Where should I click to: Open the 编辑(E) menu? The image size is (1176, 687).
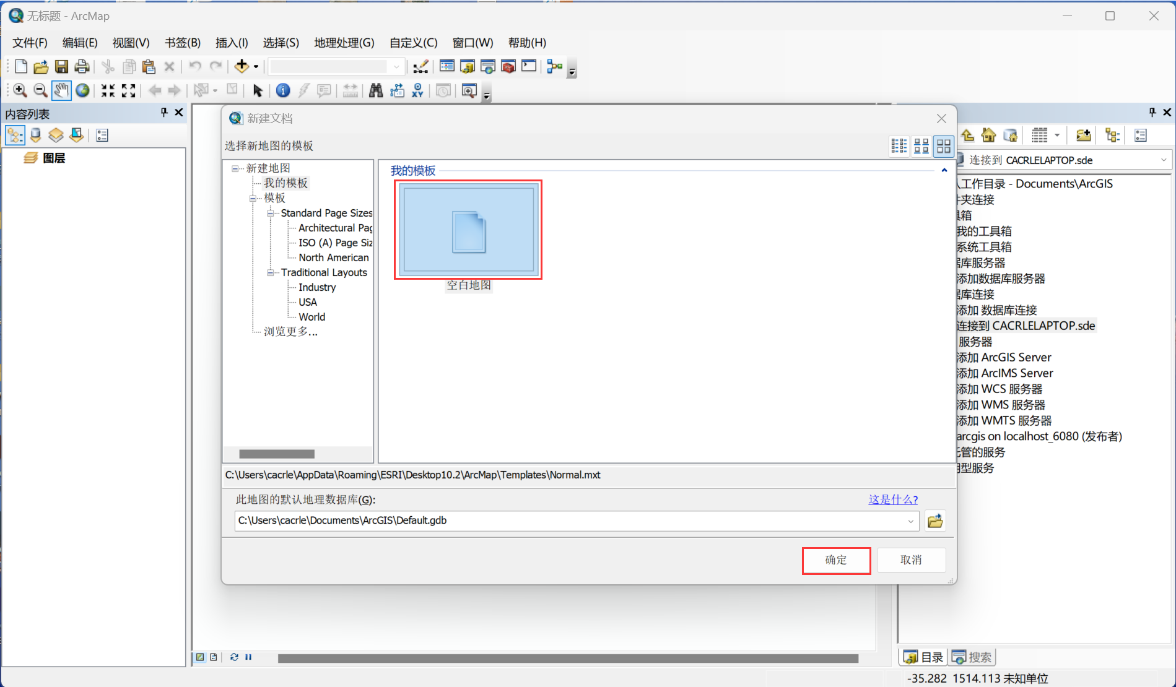[x=80, y=43]
